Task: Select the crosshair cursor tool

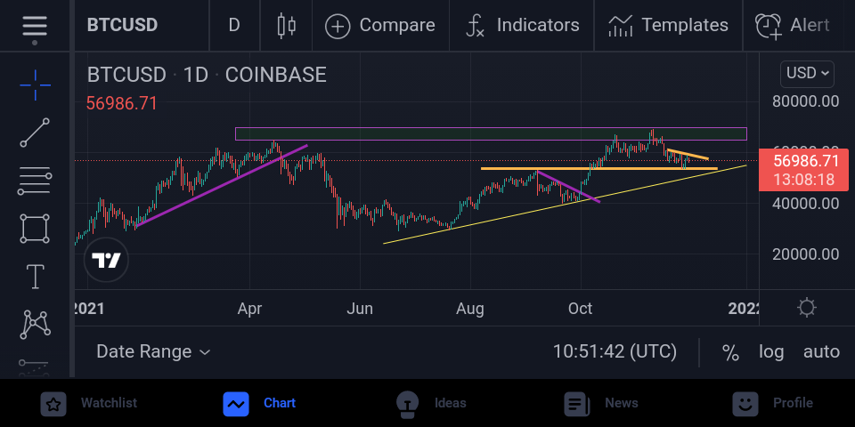Action: [x=35, y=85]
